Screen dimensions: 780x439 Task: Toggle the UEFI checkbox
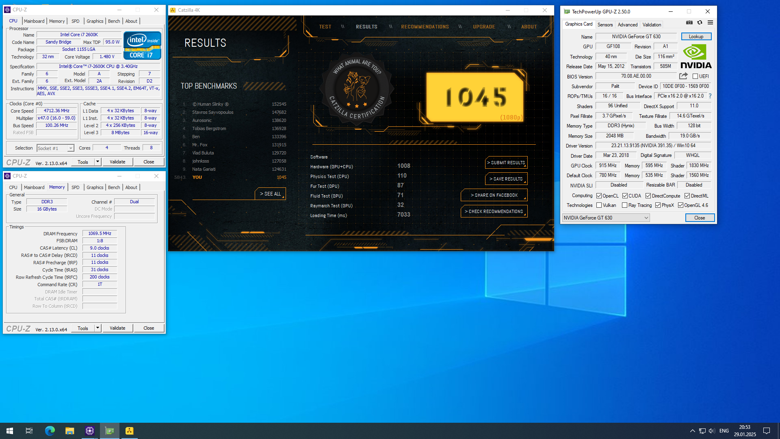tap(695, 76)
